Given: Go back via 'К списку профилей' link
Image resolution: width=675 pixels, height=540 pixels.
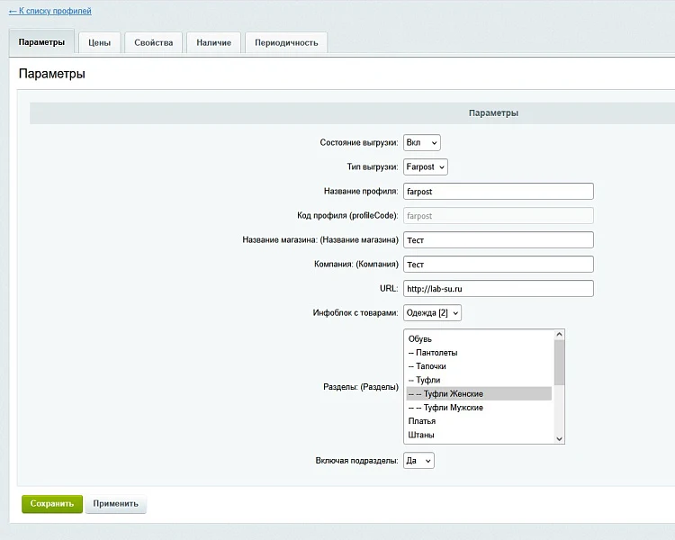Looking at the screenshot, I should coord(49,11).
